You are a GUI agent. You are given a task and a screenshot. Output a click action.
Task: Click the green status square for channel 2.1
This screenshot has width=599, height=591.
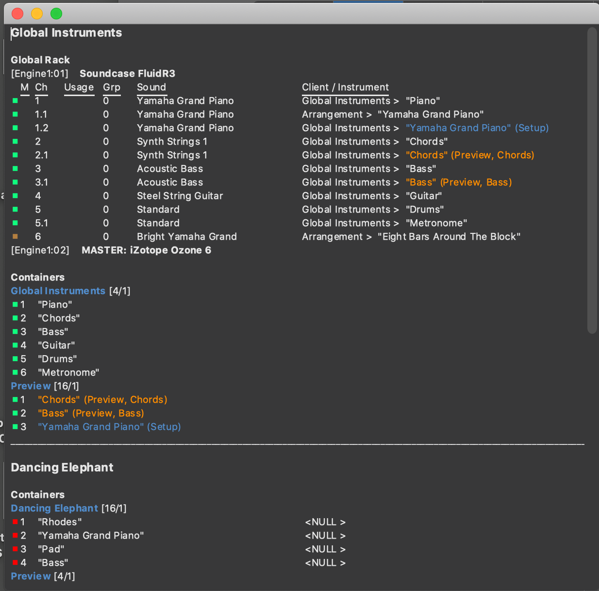coord(15,155)
